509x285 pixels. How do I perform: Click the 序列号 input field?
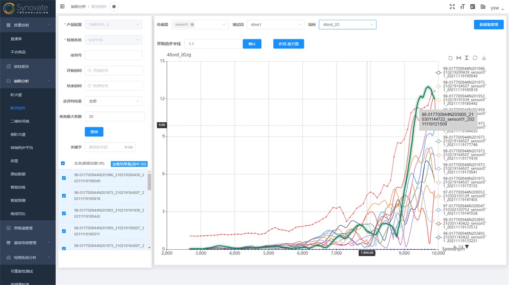(x=114, y=55)
